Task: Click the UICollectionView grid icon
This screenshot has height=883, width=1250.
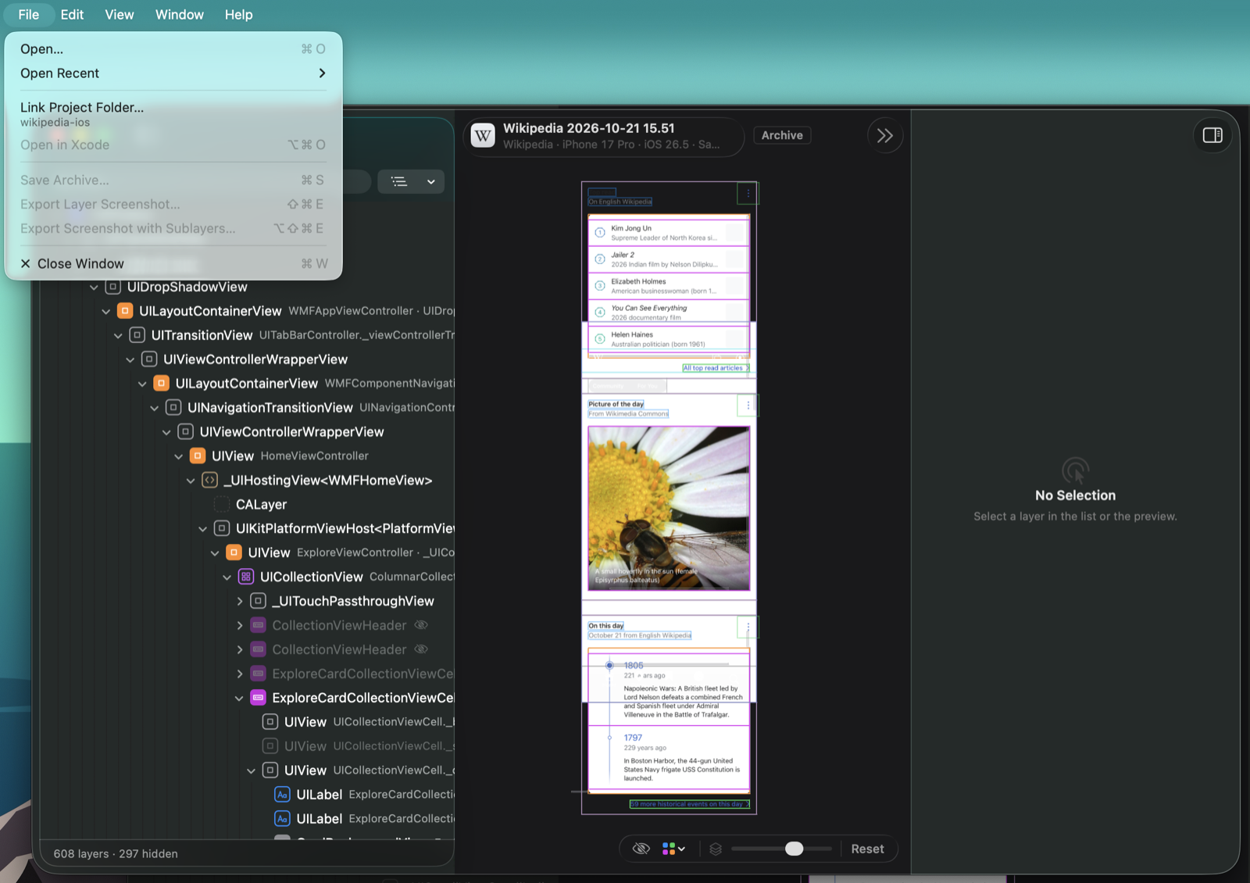Action: 245,577
